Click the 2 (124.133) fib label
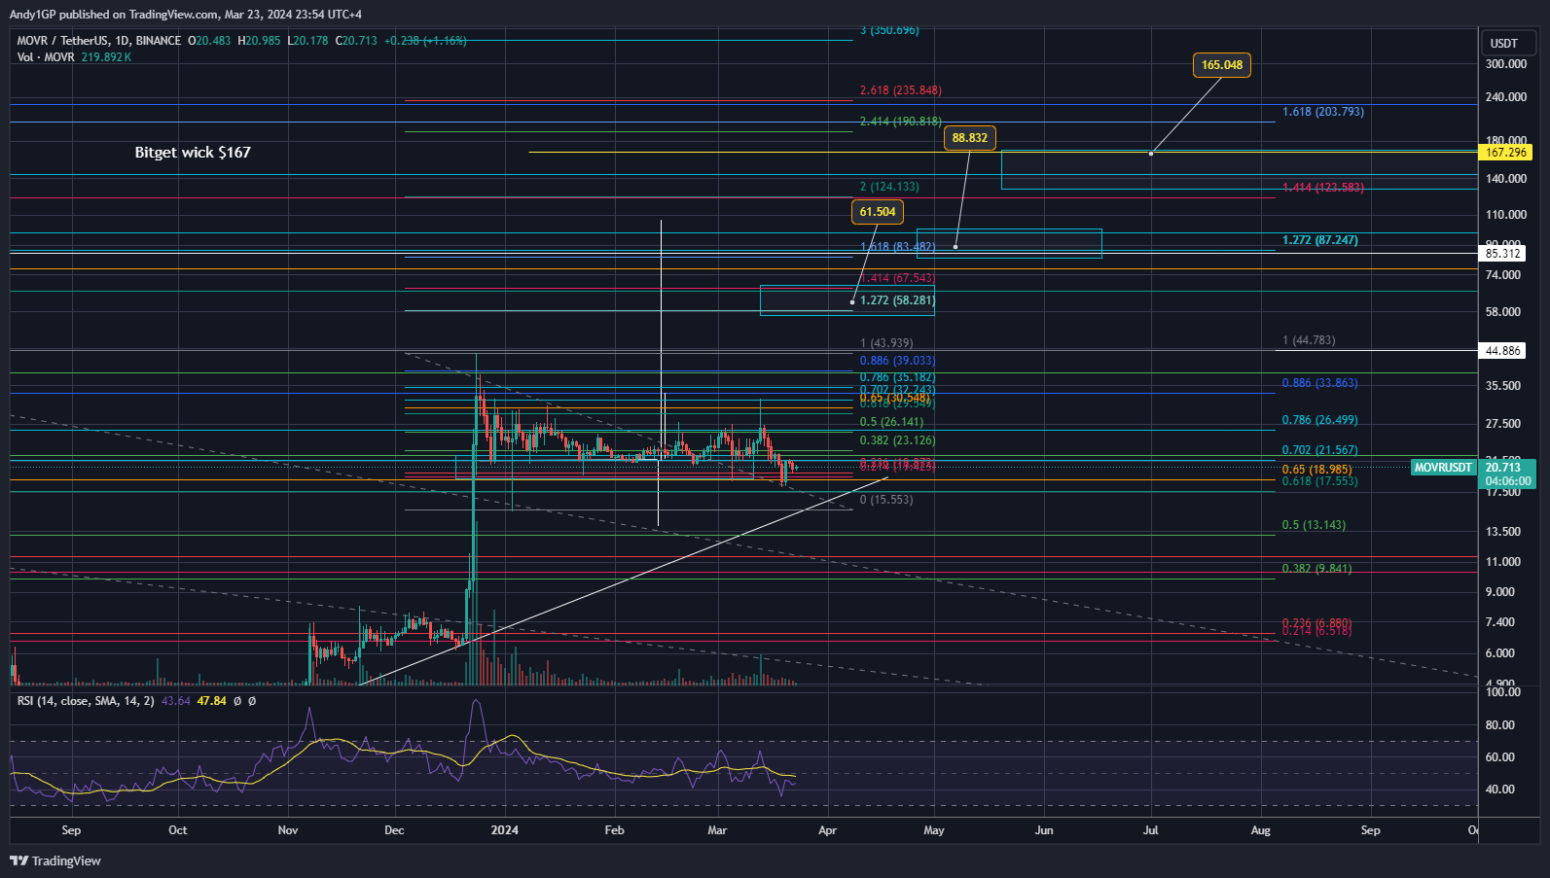Viewport: 1550px width, 878px height. point(889,187)
